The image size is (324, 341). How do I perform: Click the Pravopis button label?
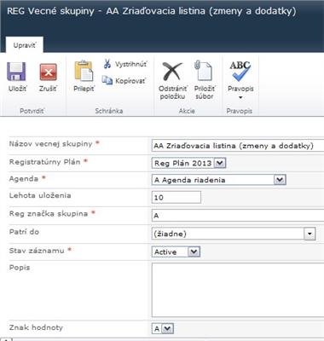click(240, 89)
